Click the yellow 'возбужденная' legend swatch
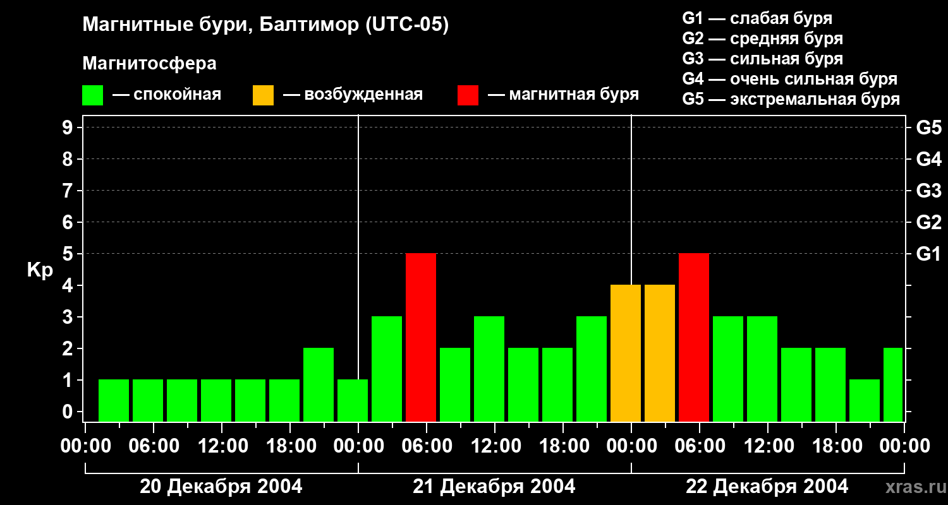 tap(263, 95)
